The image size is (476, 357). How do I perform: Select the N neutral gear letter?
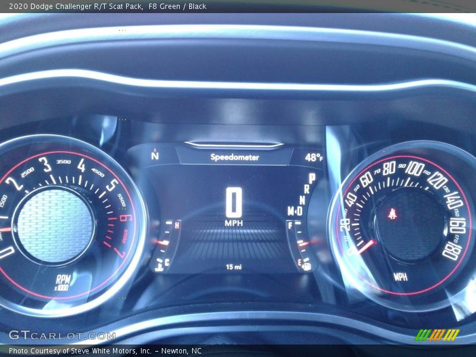pyautogui.click(x=302, y=200)
